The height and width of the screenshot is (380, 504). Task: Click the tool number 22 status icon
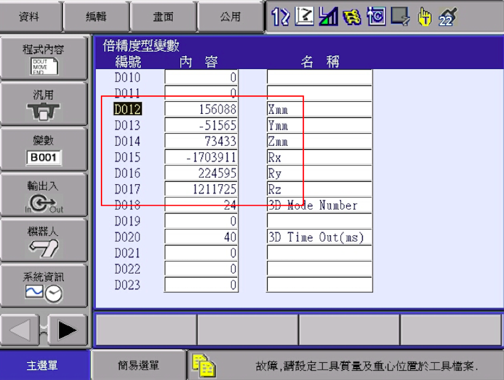[446, 17]
